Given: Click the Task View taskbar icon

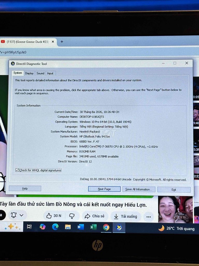Looking at the screenshot, I should coord(29,227).
